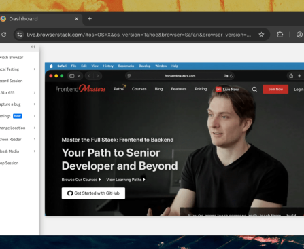Reload the Chrome page

pyautogui.click(x=4, y=35)
